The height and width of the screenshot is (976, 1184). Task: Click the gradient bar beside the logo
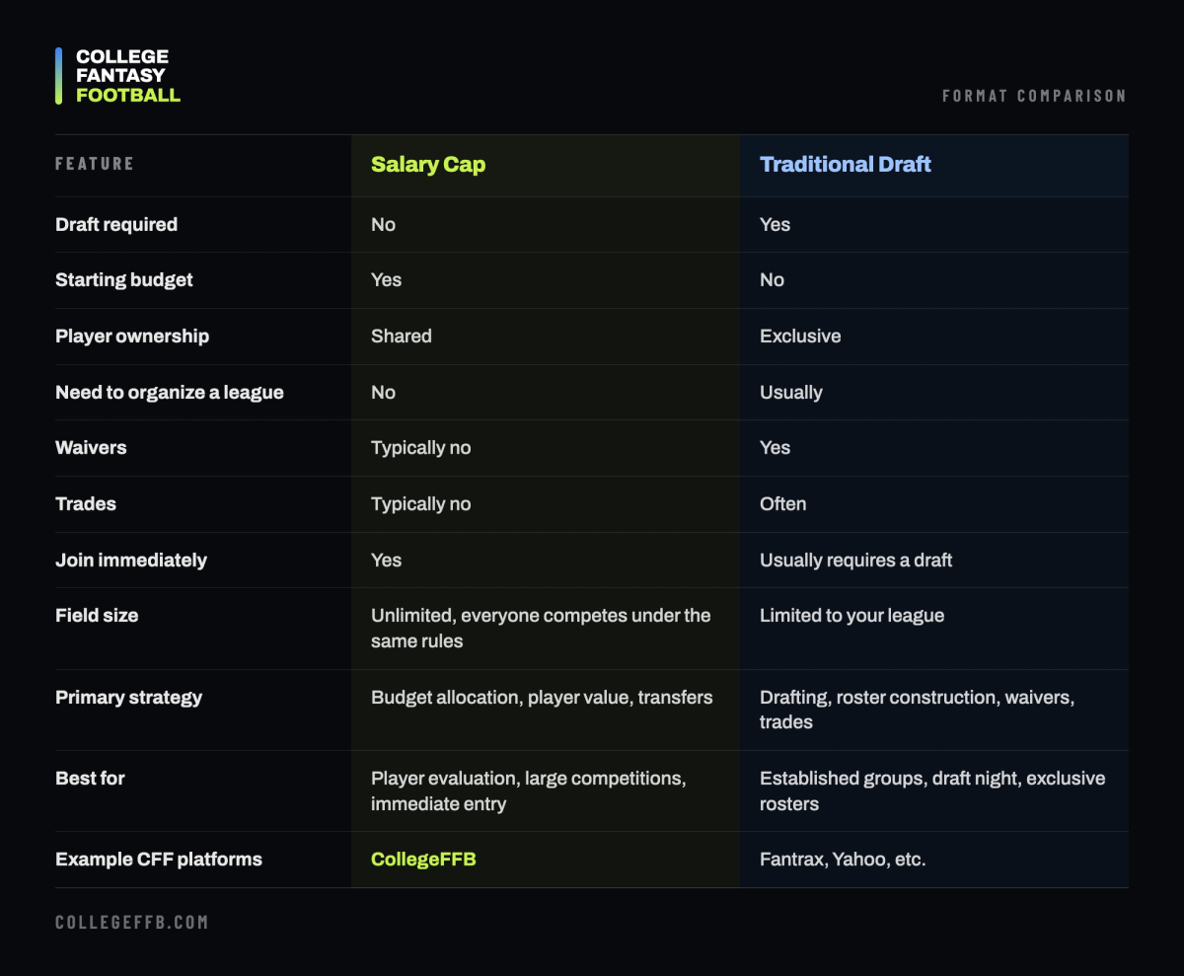[59, 76]
